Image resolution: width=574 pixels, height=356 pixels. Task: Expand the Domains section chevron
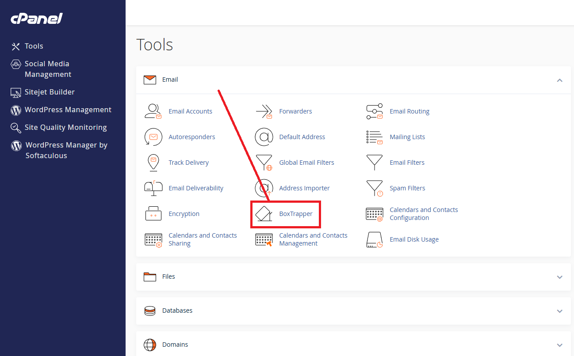pyautogui.click(x=560, y=345)
